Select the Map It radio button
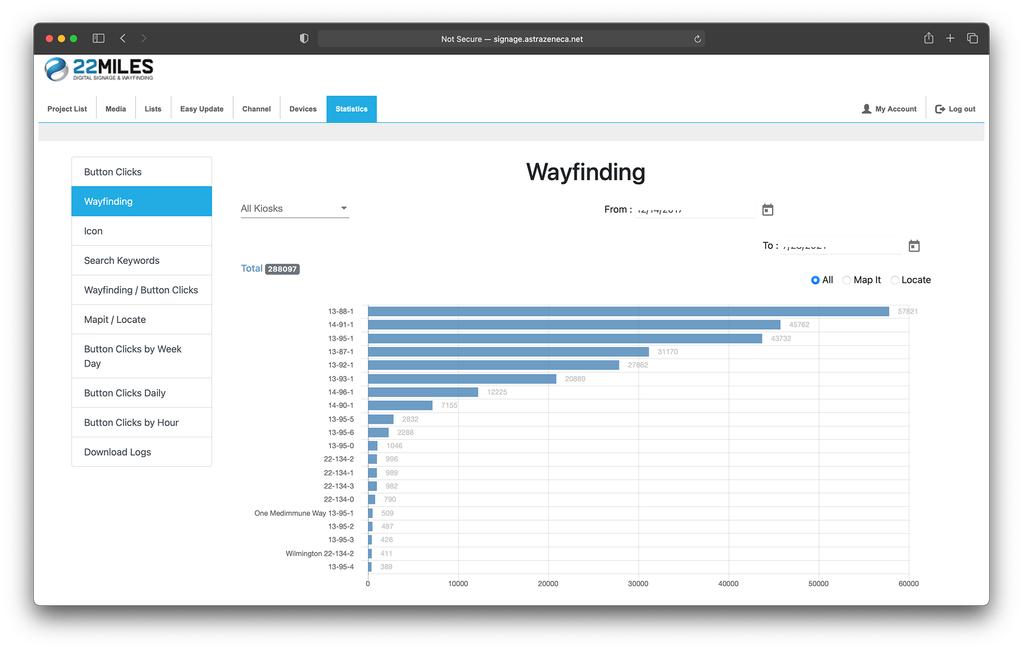The width and height of the screenshot is (1023, 650). 847,280
